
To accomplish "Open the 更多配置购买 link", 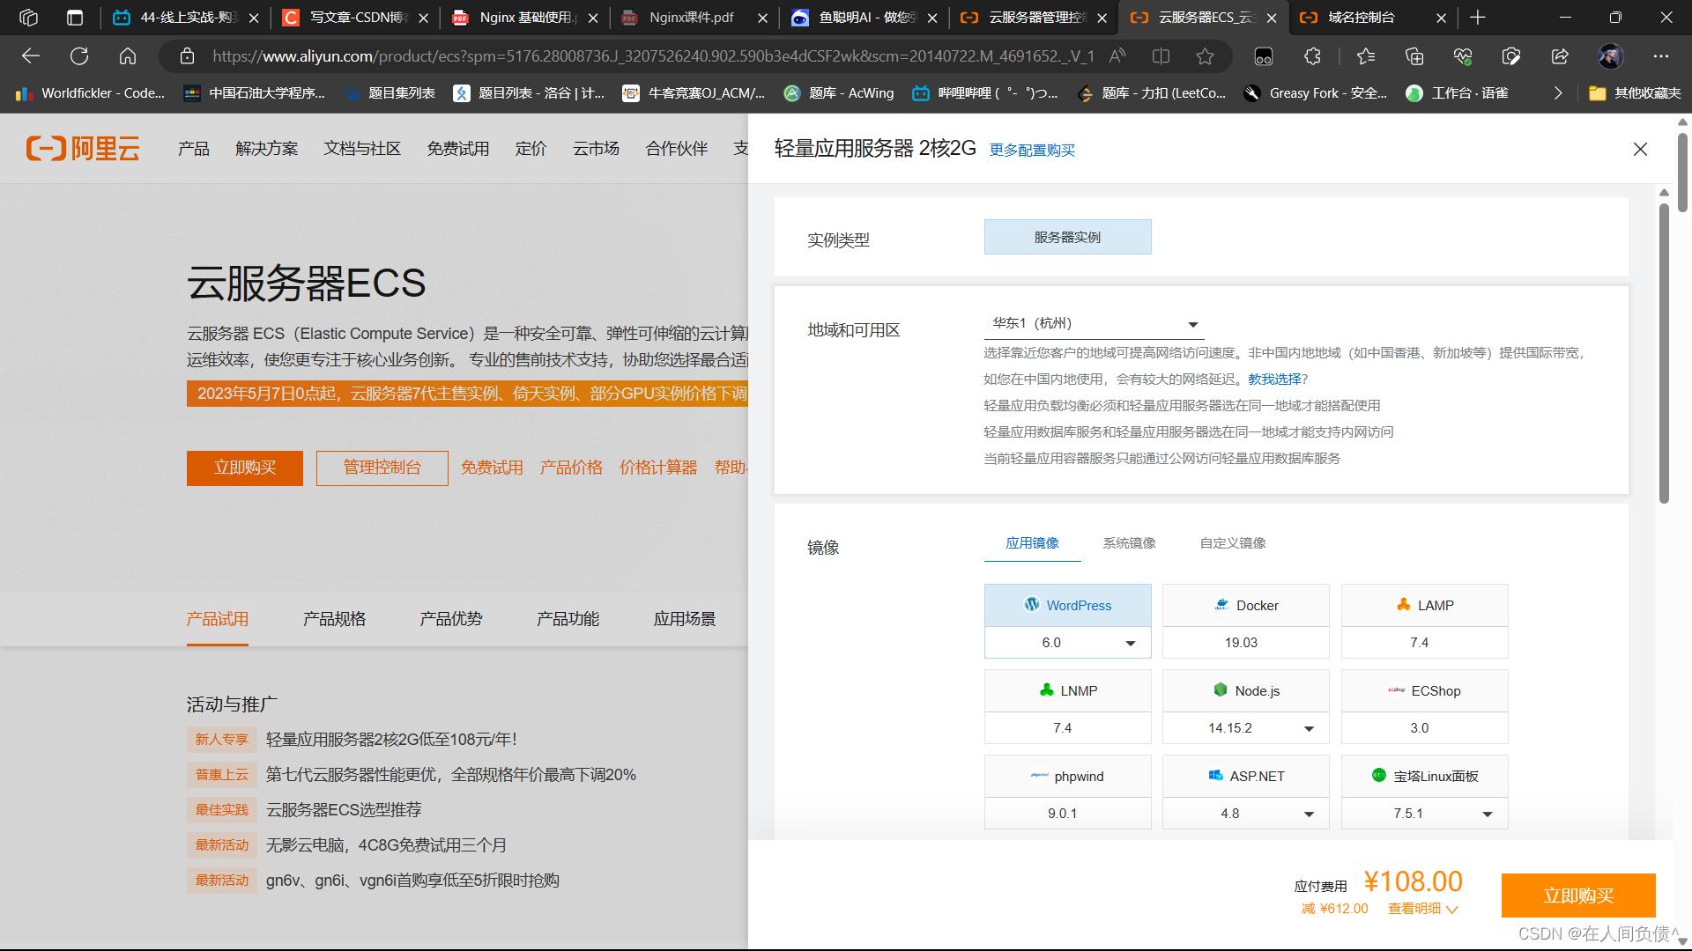I will pyautogui.click(x=1032, y=151).
